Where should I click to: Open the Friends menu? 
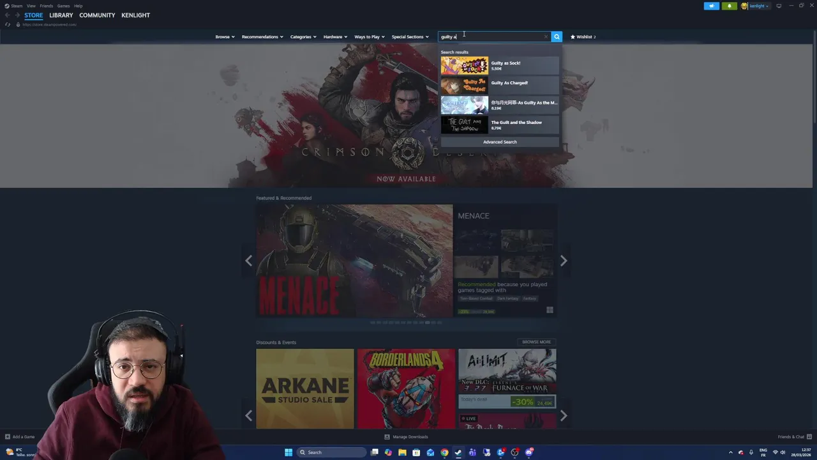coord(47,6)
